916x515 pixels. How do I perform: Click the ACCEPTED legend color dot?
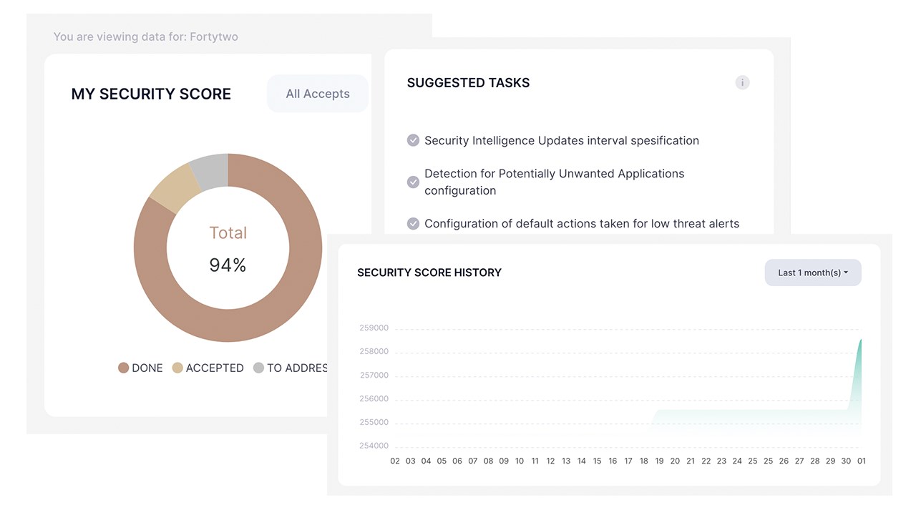pos(177,368)
